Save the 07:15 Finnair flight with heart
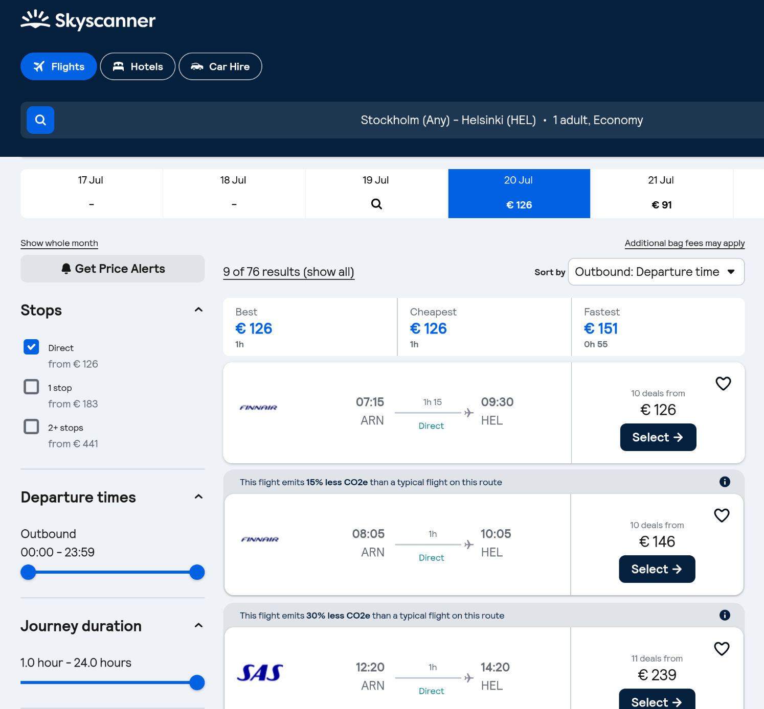The width and height of the screenshot is (764, 709). [x=723, y=383]
